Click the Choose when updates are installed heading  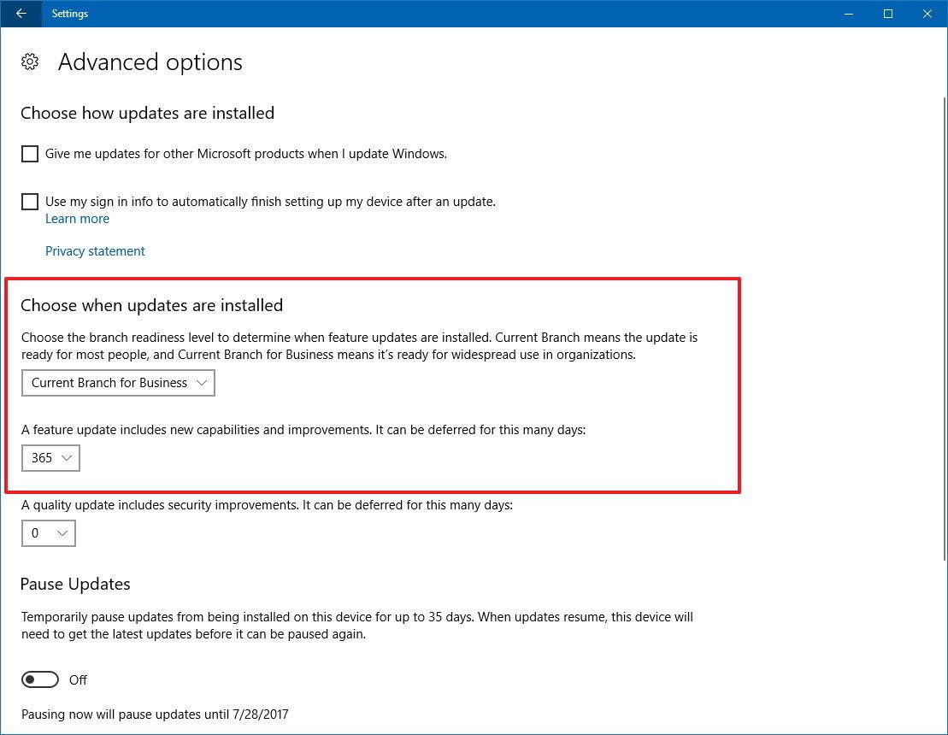151,305
